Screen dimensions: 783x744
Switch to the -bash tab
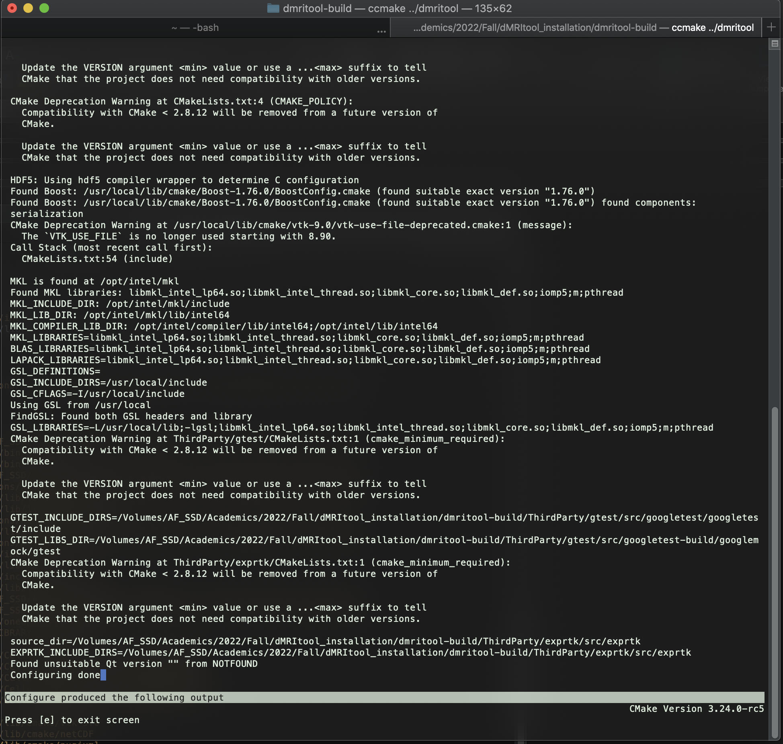coord(195,27)
